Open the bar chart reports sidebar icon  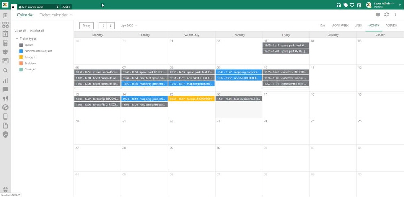(x=5, y=80)
